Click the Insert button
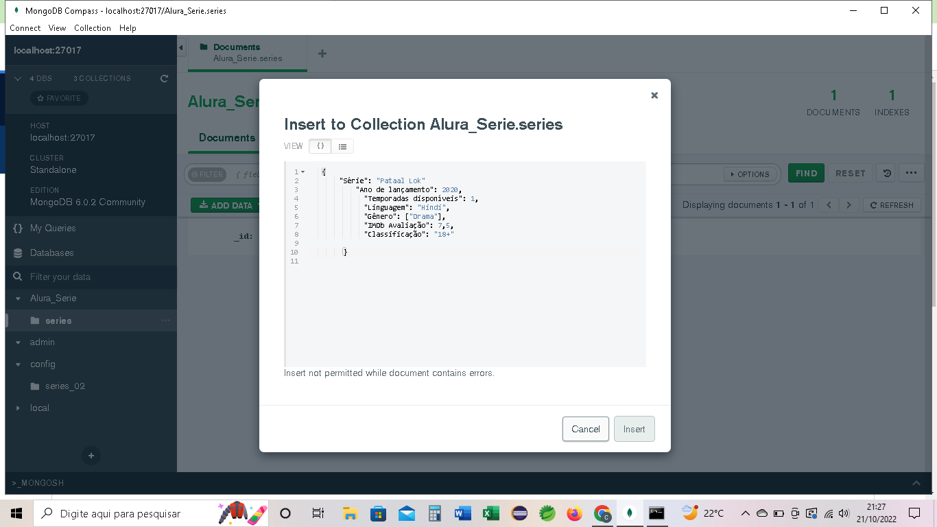The width and height of the screenshot is (937, 527). point(634,429)
